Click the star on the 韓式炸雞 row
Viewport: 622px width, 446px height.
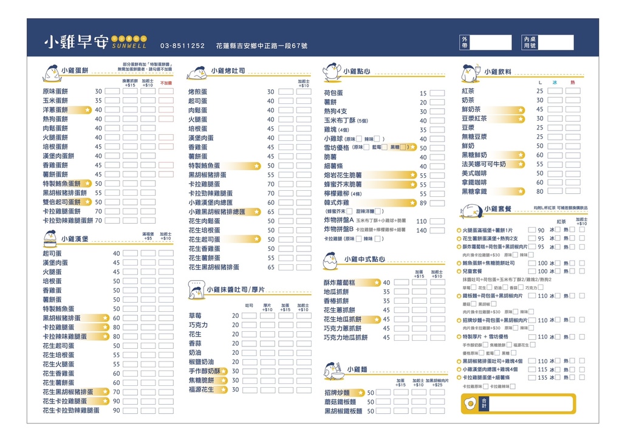coord(412,203)
